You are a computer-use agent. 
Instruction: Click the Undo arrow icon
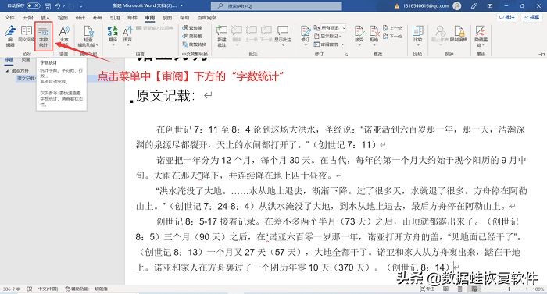[x=58, y=6]
